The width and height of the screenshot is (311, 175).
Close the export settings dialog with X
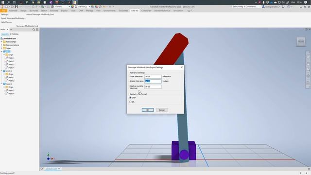(x=182, y=68)
